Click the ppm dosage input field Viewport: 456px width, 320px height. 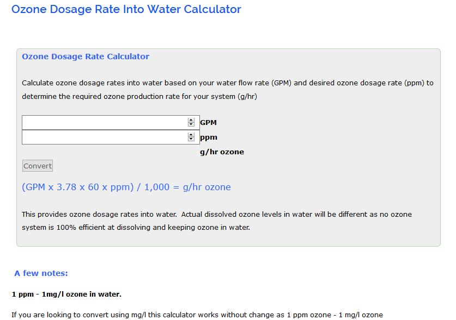[104, 137]
